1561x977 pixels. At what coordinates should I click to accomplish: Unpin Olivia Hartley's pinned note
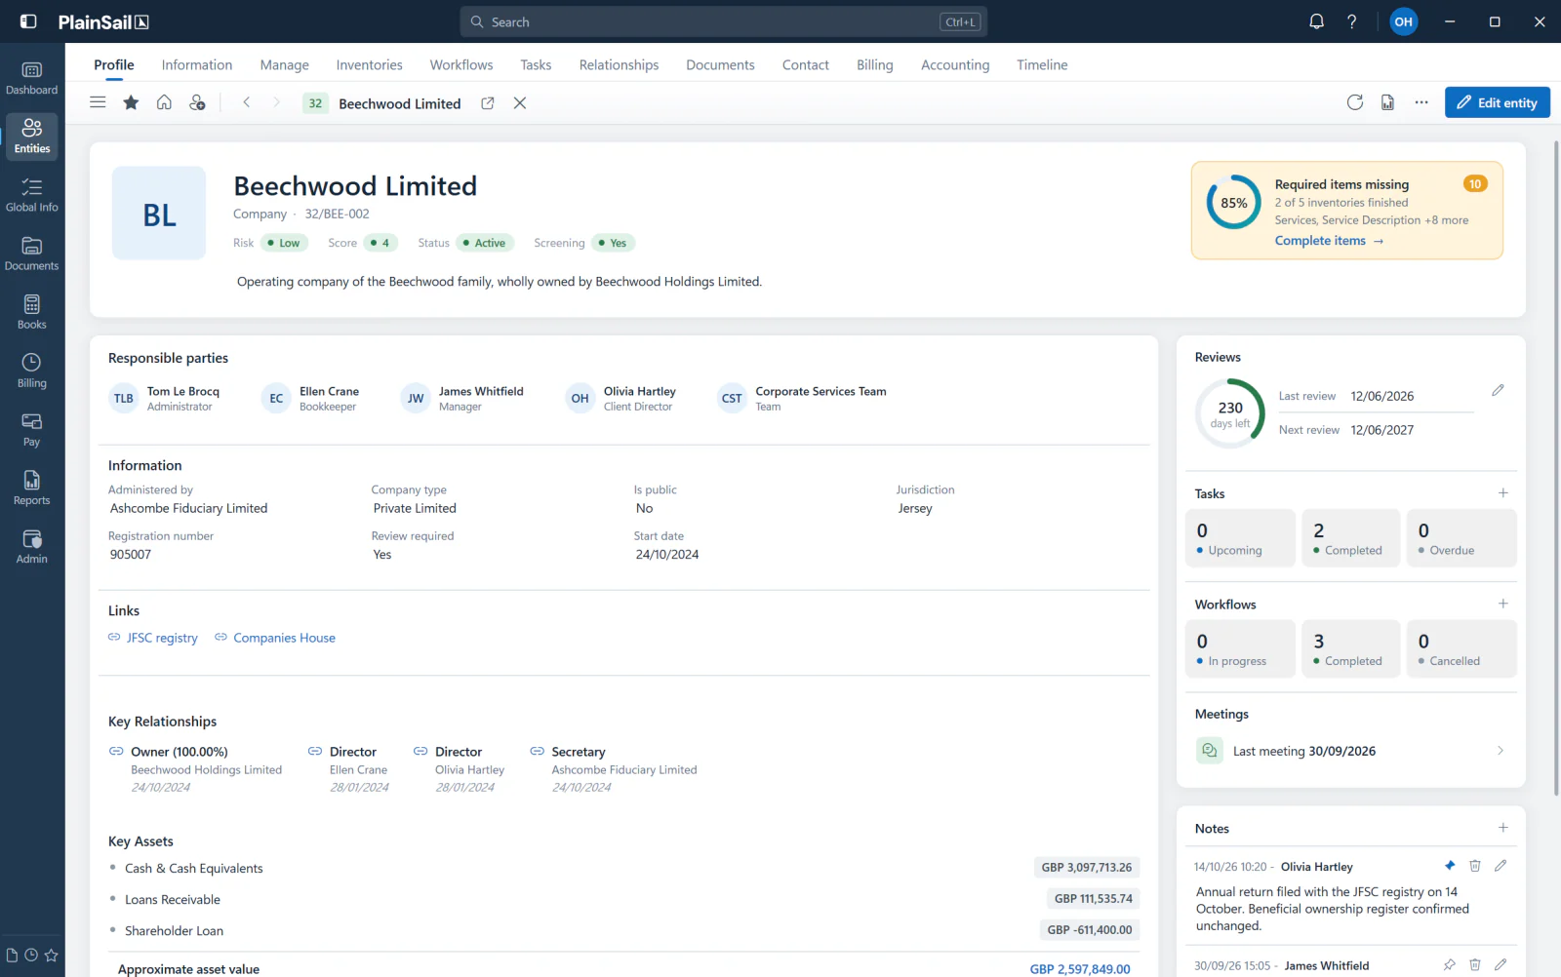[x=1450, y=866]
